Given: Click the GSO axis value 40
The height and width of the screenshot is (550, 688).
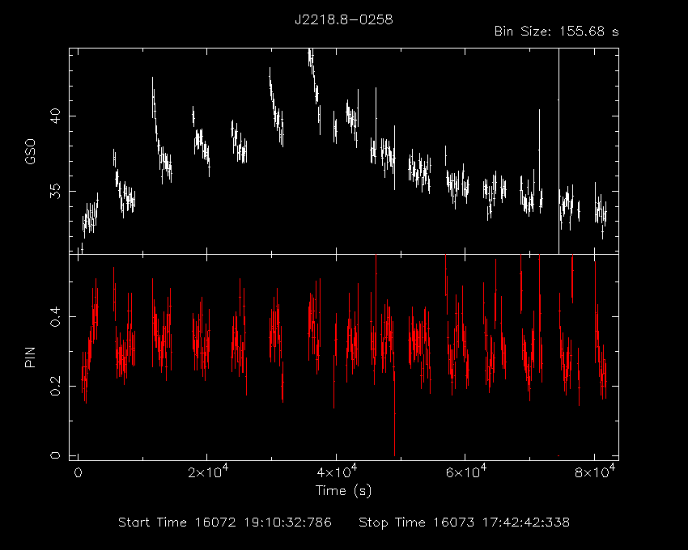Looking at the screenshot, I should coord(55,116).
